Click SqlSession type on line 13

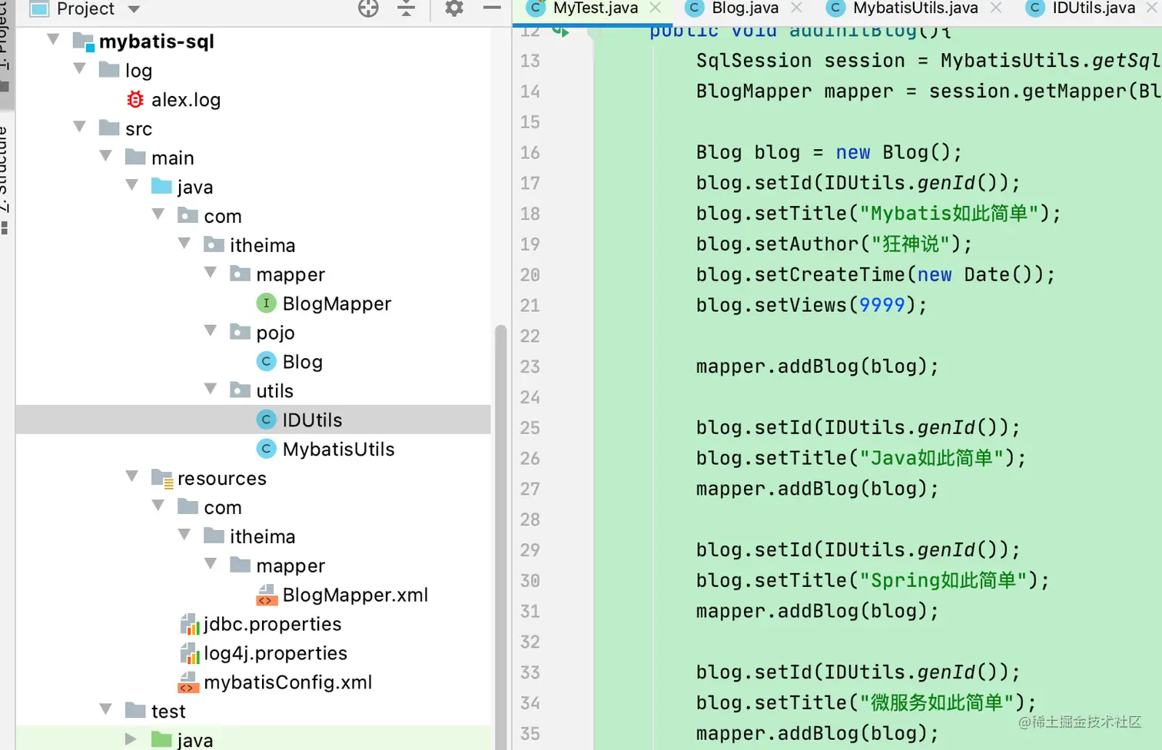(x=754, y=61)
